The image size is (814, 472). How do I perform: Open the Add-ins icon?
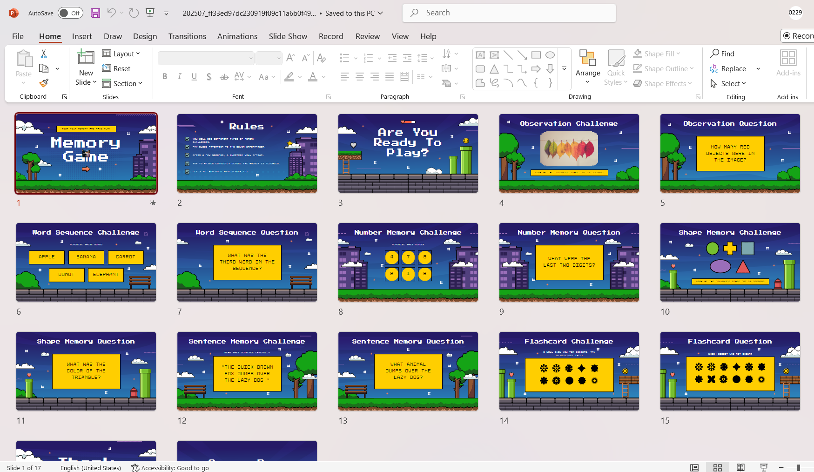[x=788, y=58]
